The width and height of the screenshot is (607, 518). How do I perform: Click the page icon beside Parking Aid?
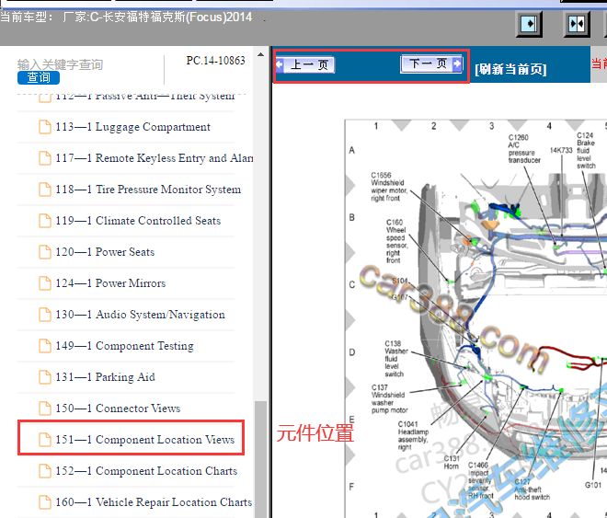[45, 377]
